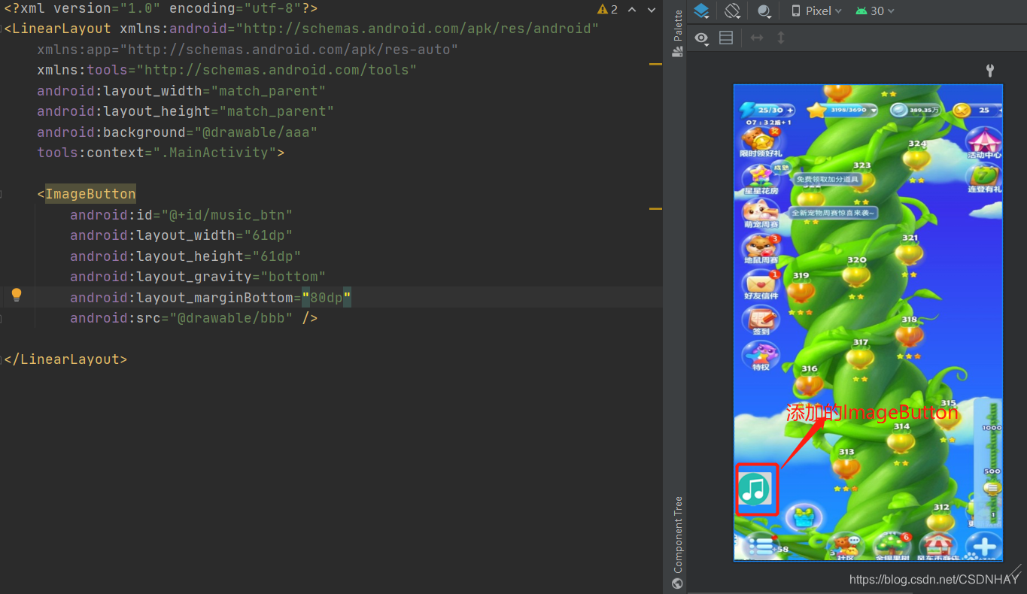Image resolution: width=1027 pixels, height=594 pixels.
Task: Click the stacked rows orientation icon
Action: [x=726, y=38]
